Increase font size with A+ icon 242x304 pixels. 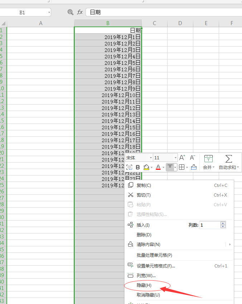click(x=182, y=158)
